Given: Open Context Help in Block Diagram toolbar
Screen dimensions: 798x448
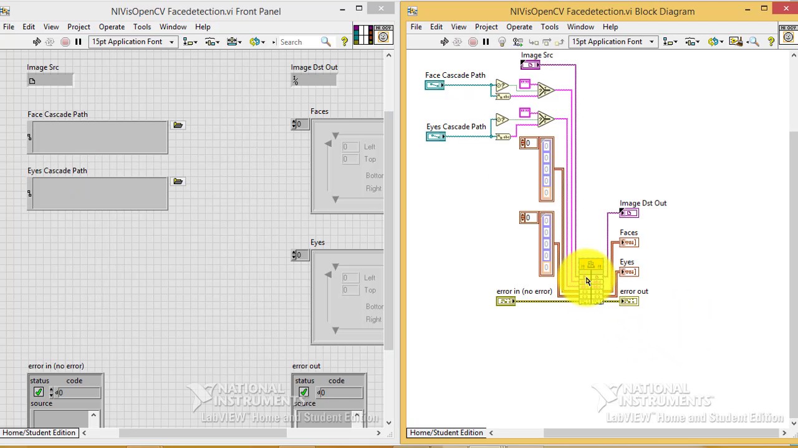Looking at the screenshot, I should tap(771, 42).
